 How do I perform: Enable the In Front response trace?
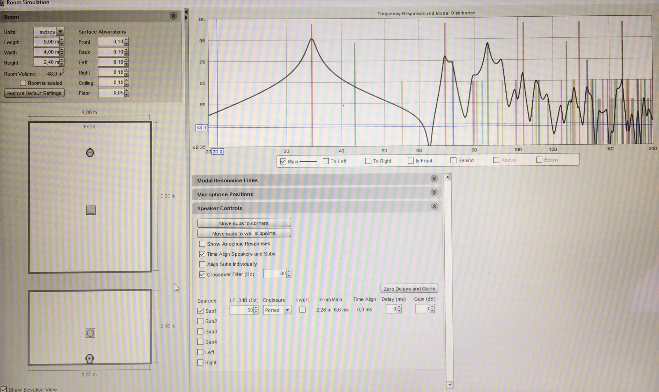(x=411, y=160)
